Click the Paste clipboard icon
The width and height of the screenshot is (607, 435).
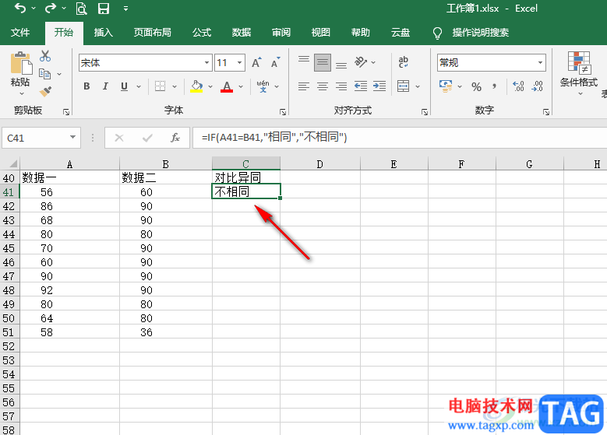tap(21, 62)
